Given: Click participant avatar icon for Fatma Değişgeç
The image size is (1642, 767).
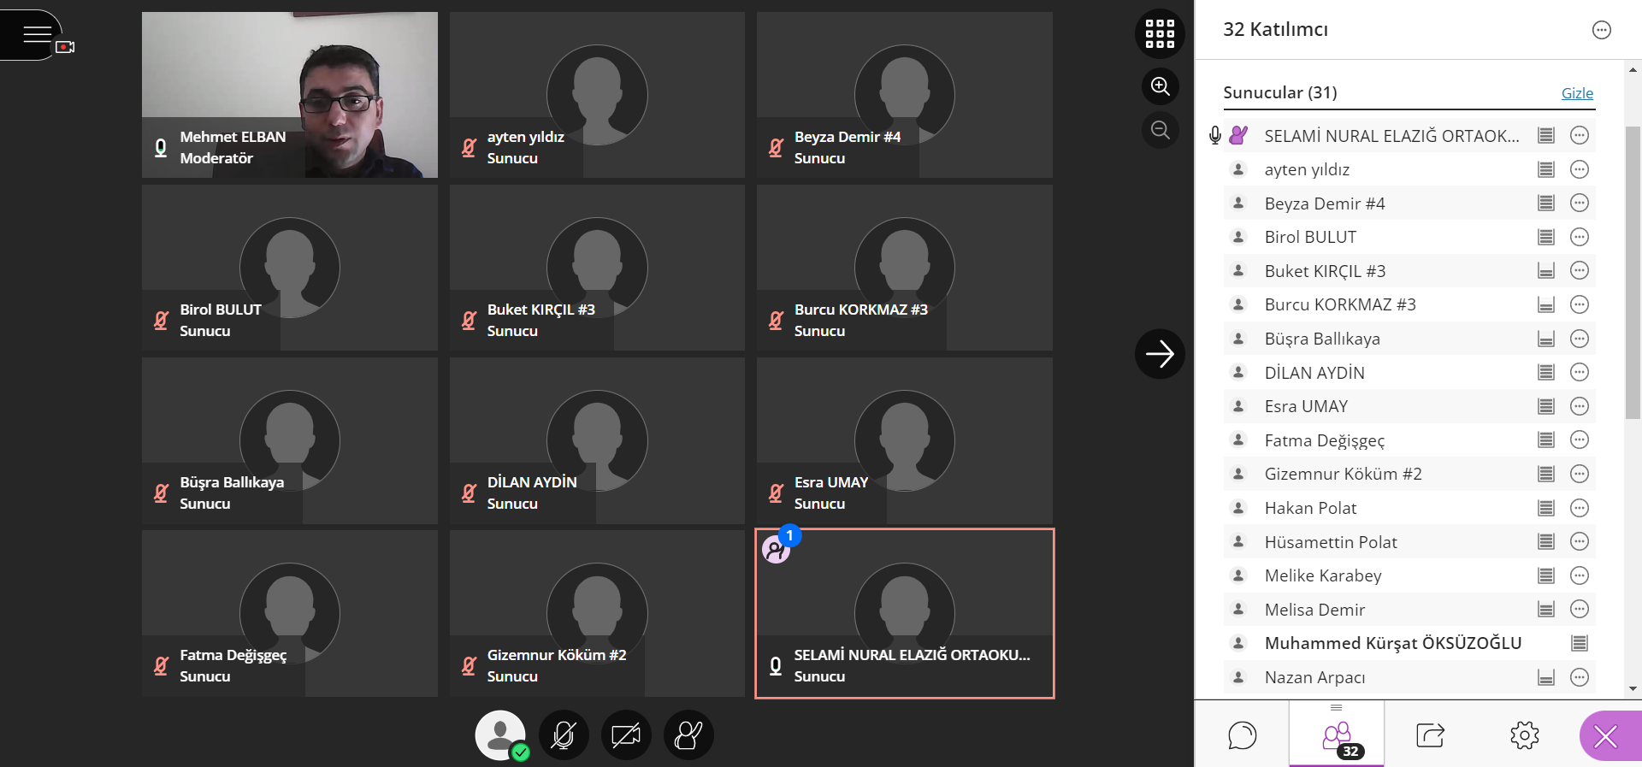Looking at the screenshot, I should click(x=1238, y=440).
